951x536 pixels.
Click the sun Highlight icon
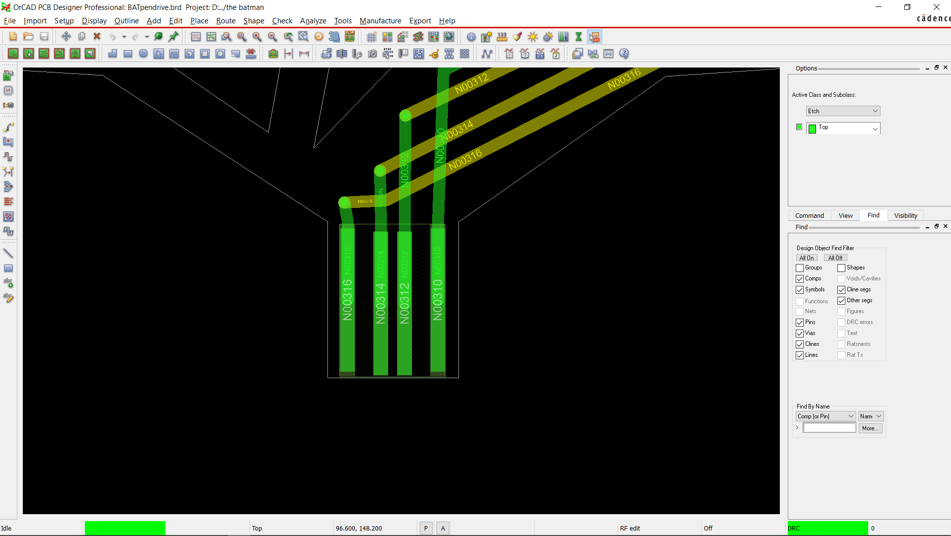tap(533, 37)
